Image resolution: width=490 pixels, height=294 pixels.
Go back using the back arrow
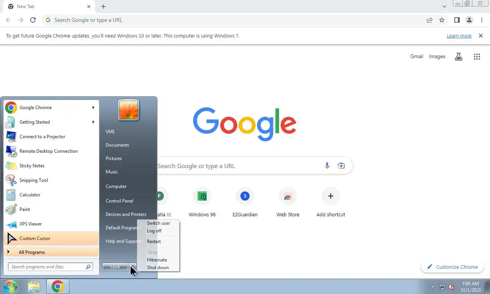point(8,20)
